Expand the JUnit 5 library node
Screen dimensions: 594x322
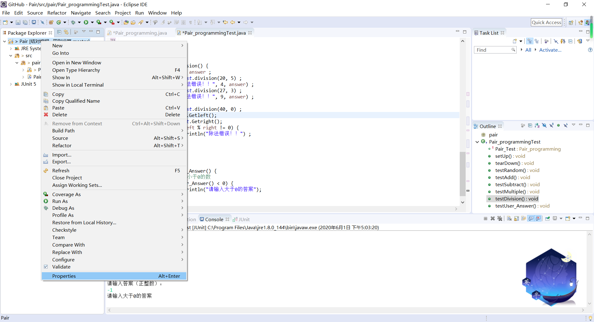[11, 84]
